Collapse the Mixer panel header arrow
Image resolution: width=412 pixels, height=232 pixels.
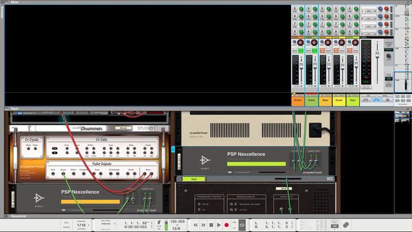[x=6, y=2]
